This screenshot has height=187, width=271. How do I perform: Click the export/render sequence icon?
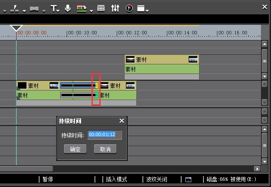click(x=81, y=8)
